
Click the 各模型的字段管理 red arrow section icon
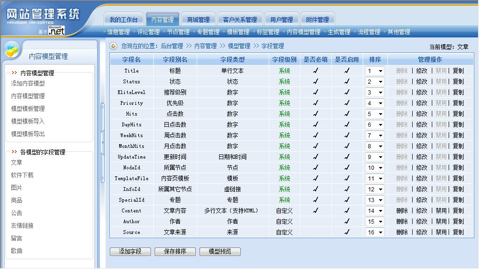(x=14, y=152)
